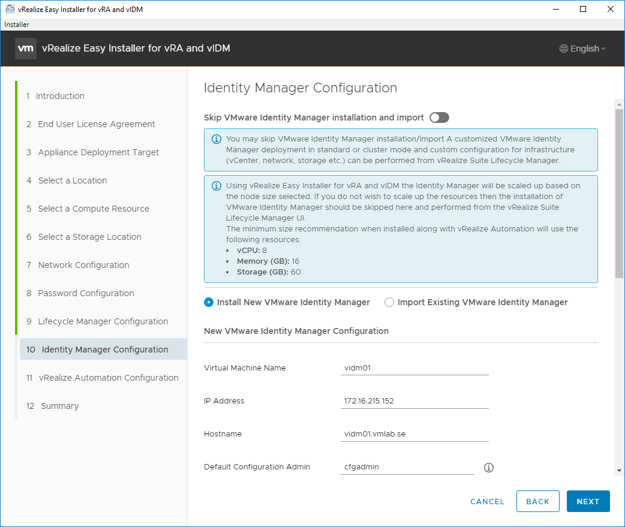Open Network Configuration step
This screenshot has width=625, height=527.
[78, 265]
